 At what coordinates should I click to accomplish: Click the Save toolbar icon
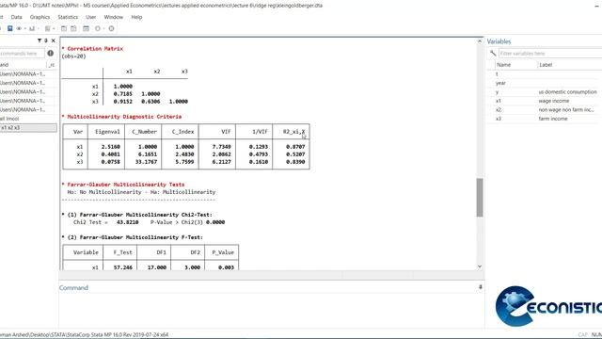click(10, 28)
